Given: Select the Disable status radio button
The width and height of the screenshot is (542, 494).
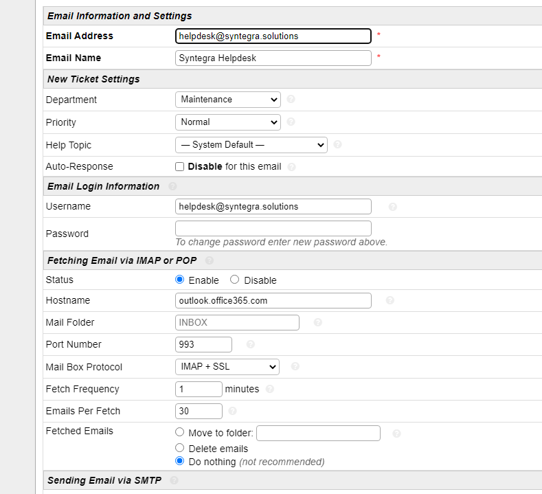Looking at the screenshot, I should point(235,280).
